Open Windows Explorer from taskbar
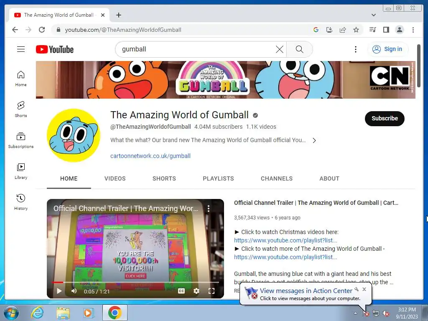Viewport: 428px width, 321px height. pos(63,313)
